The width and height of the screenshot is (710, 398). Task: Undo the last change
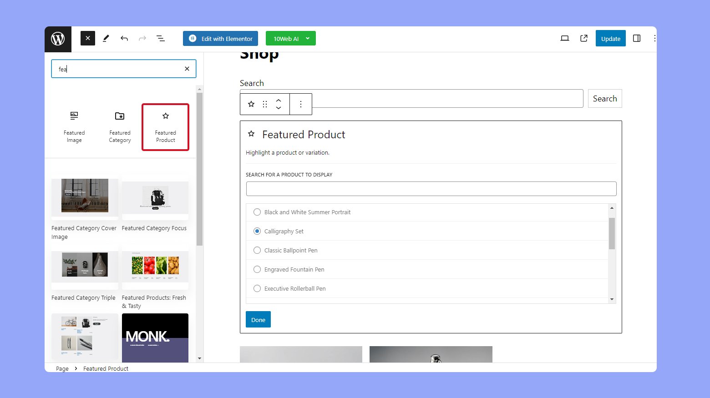124,39
